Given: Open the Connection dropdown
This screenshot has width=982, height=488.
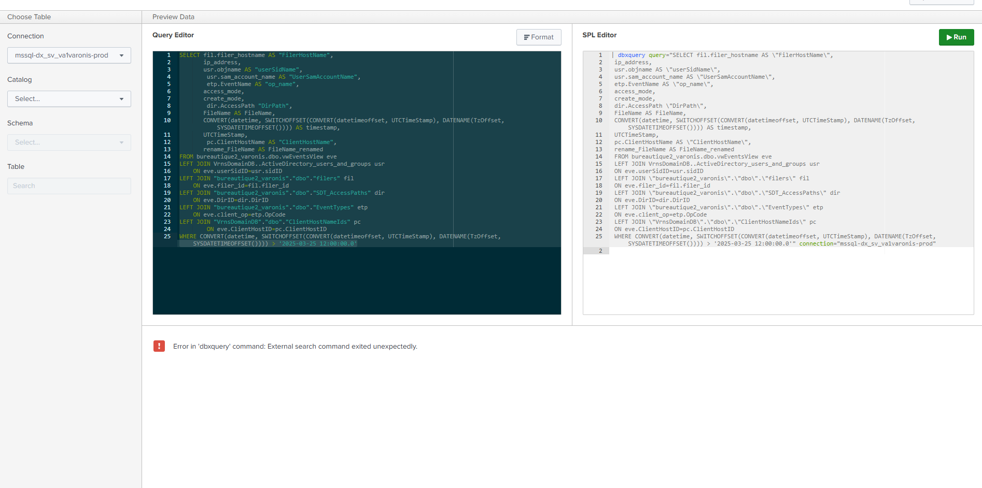Looking at the screenshot, I should [x=68, y=55].
